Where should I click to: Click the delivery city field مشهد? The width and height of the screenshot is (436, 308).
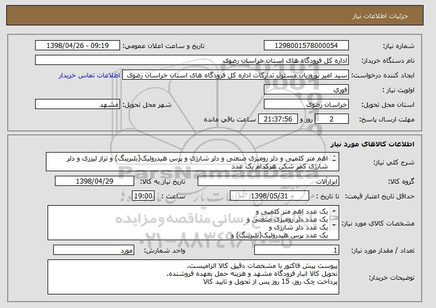(78, 105)
